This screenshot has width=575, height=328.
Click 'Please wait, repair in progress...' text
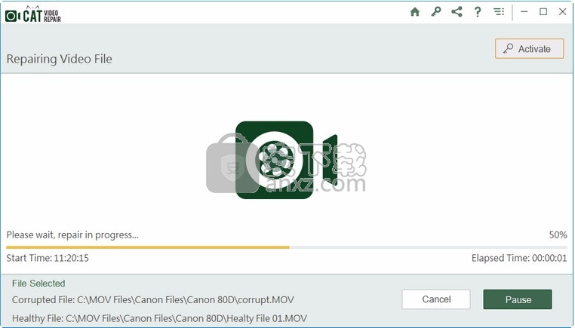[x=72, y=235]
